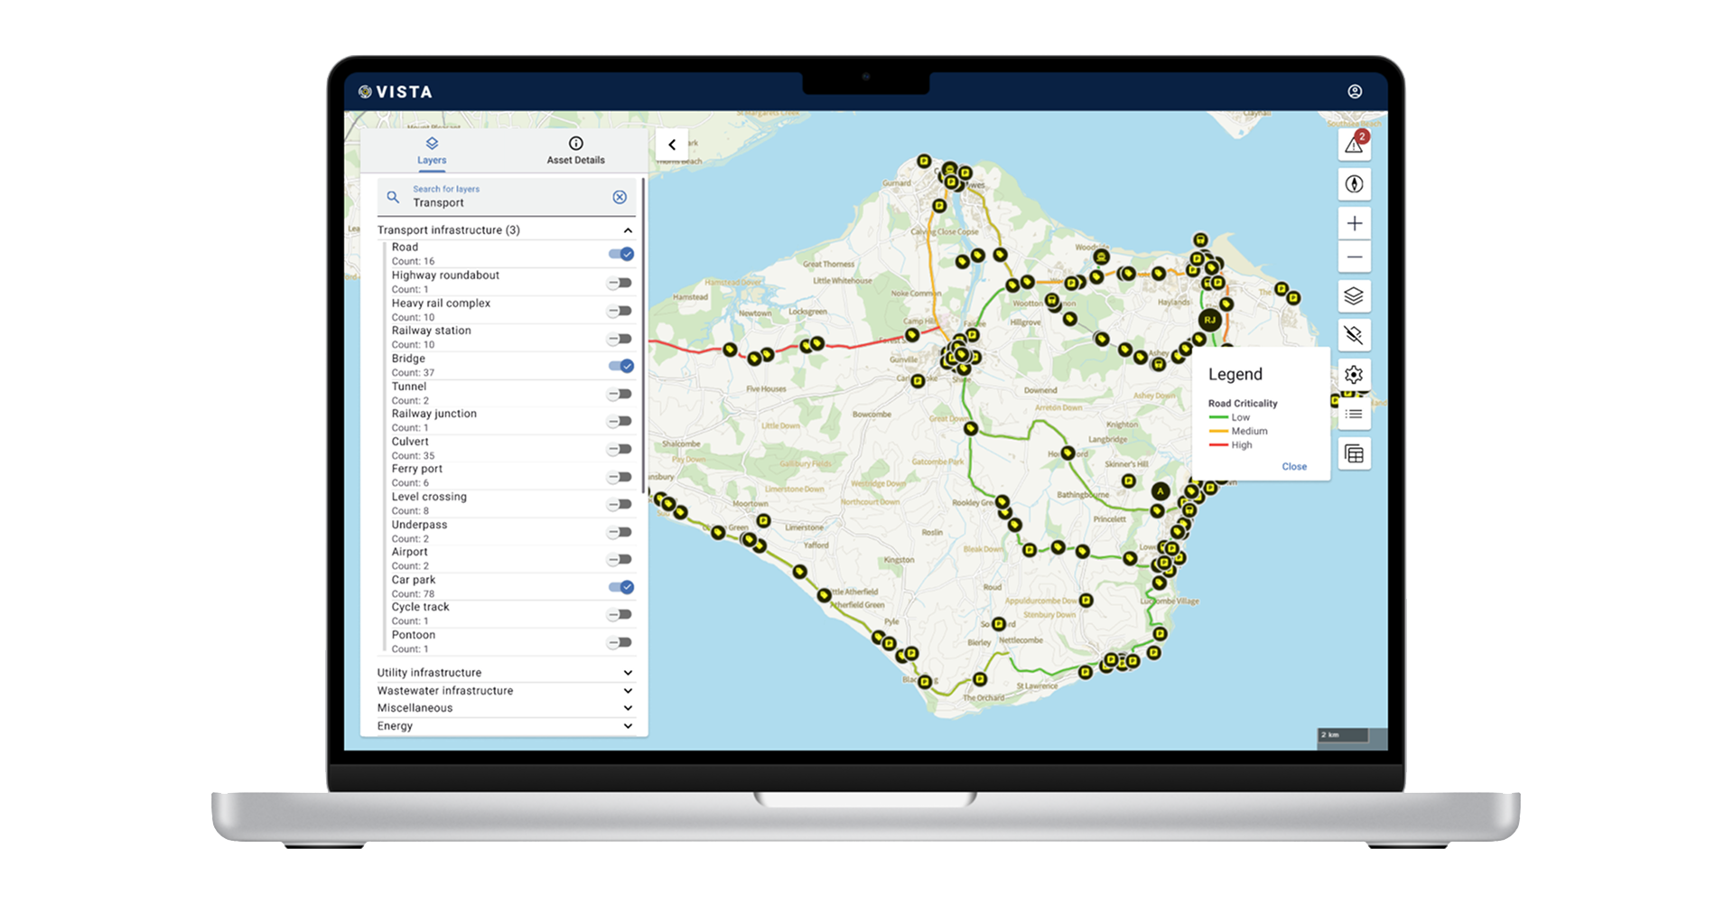Collapse the side panel with back arrow

(x=672, y=145)
